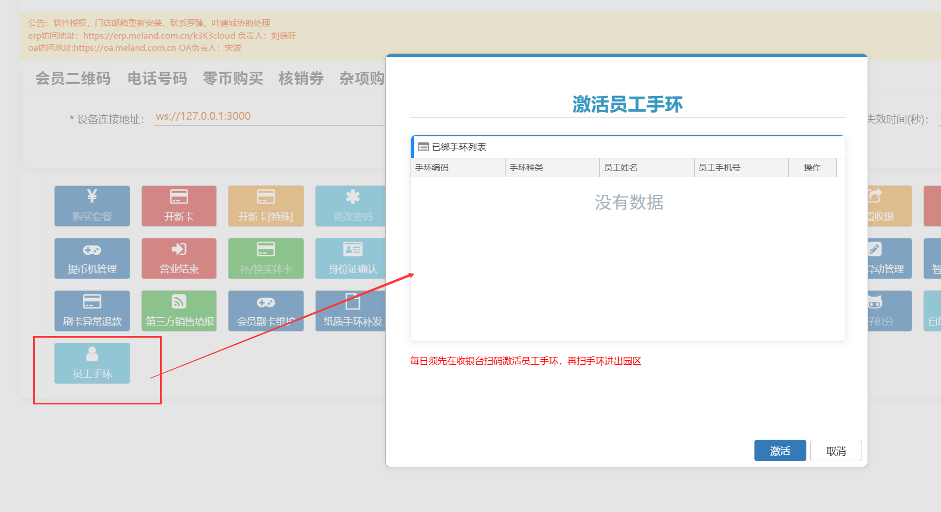This screenshot has width=941, height=512.
Task: Switch to the 电话号码 tab
Action: pyautogui.click(x=157, y=78)
